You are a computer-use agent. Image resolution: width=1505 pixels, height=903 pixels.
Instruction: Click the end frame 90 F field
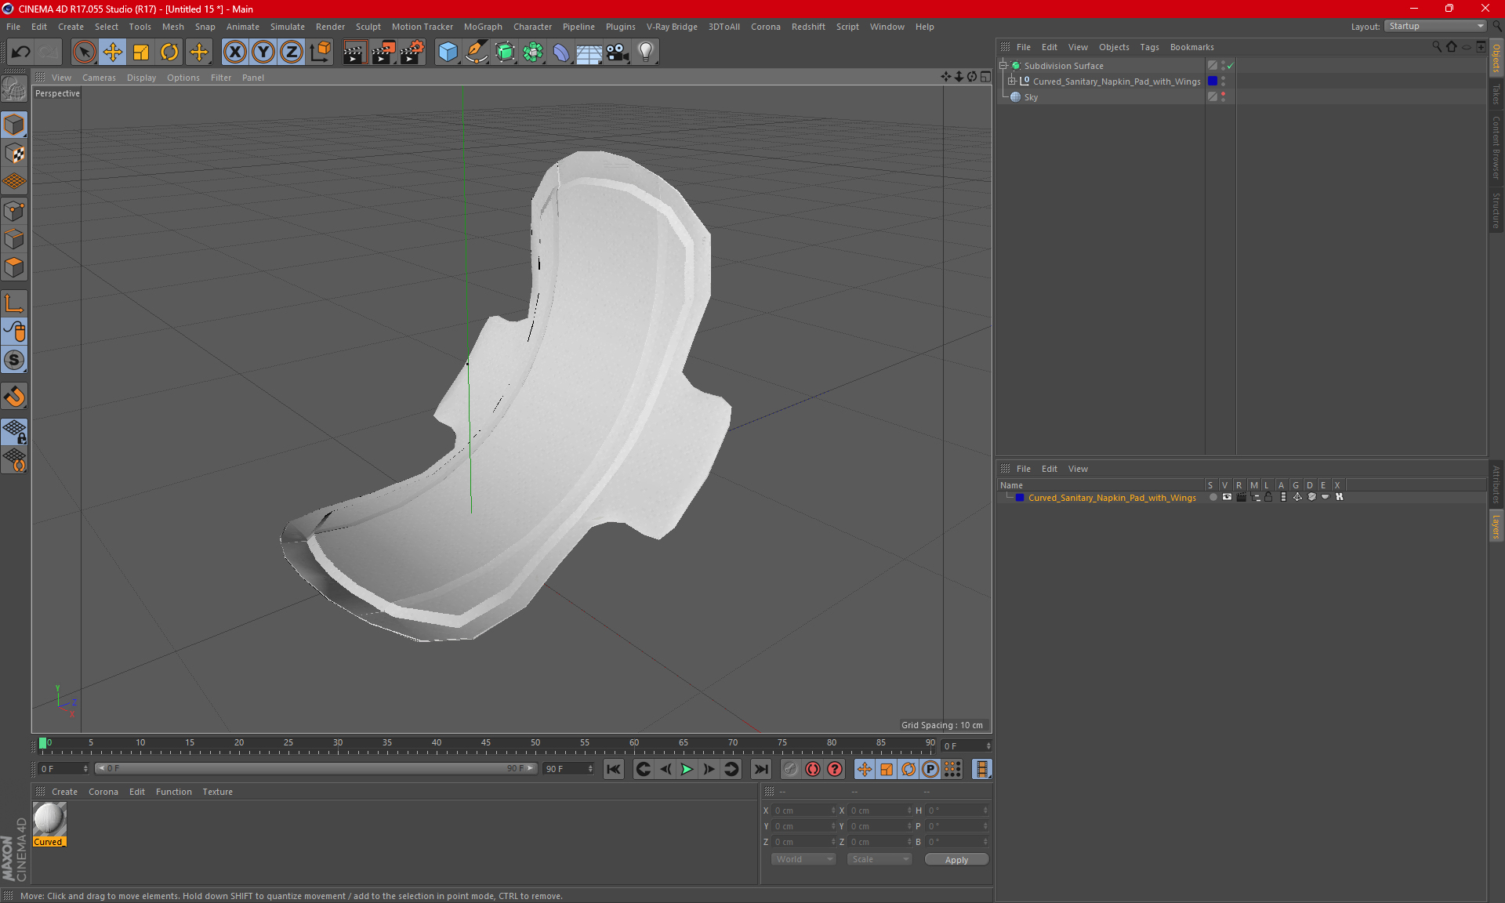(569, 769)
